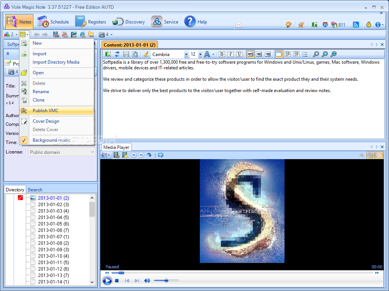Click the film link icon in Media Player toolbar
The image size is (389, 291).
click(x=116, y=155)
